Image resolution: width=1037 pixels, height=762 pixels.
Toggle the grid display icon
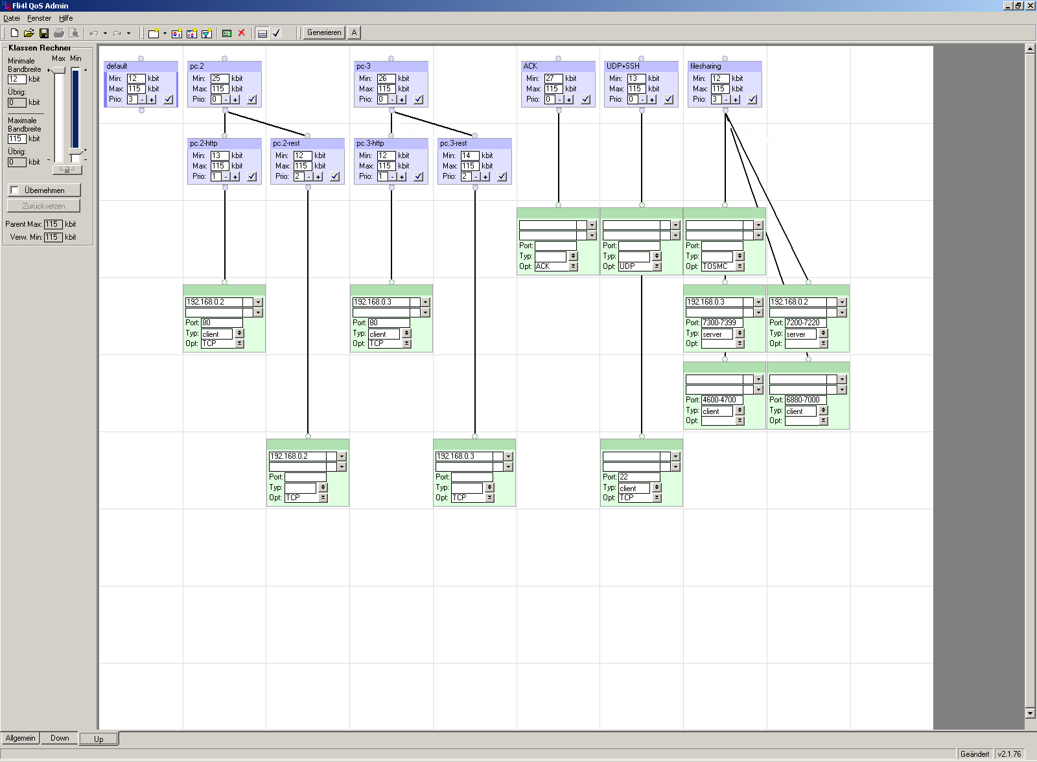[x=262, y=33]
